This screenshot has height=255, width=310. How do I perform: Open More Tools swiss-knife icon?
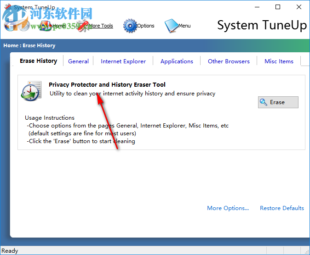(x=83, y=26)
